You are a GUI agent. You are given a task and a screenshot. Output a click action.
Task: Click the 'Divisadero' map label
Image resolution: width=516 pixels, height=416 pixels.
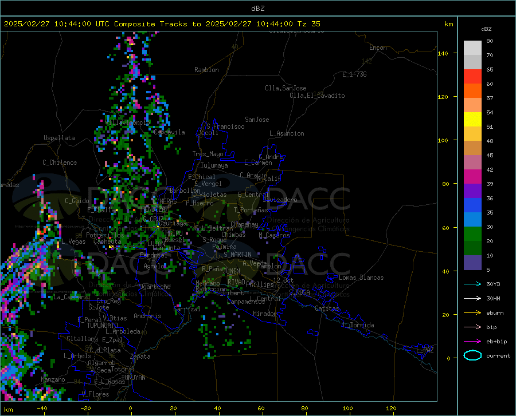click(x=280, y=200)
